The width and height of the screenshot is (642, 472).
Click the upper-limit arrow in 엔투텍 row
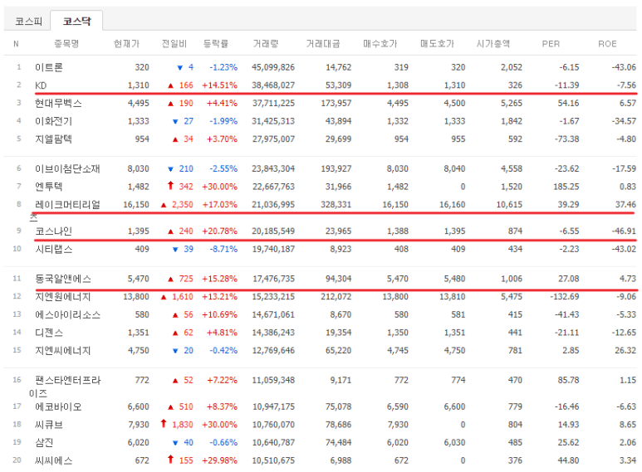click(x=171, y=186)
